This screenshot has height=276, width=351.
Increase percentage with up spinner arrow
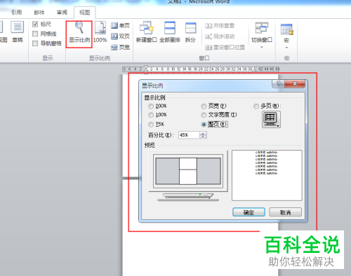tap(203, 133)
